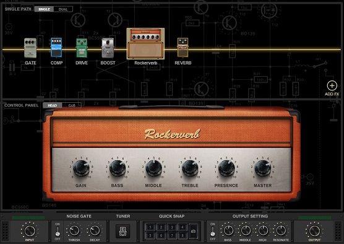This screenshot has width=344, height=244.
Task: Recall Quick Snap slot 5
Action: [150, 235]
